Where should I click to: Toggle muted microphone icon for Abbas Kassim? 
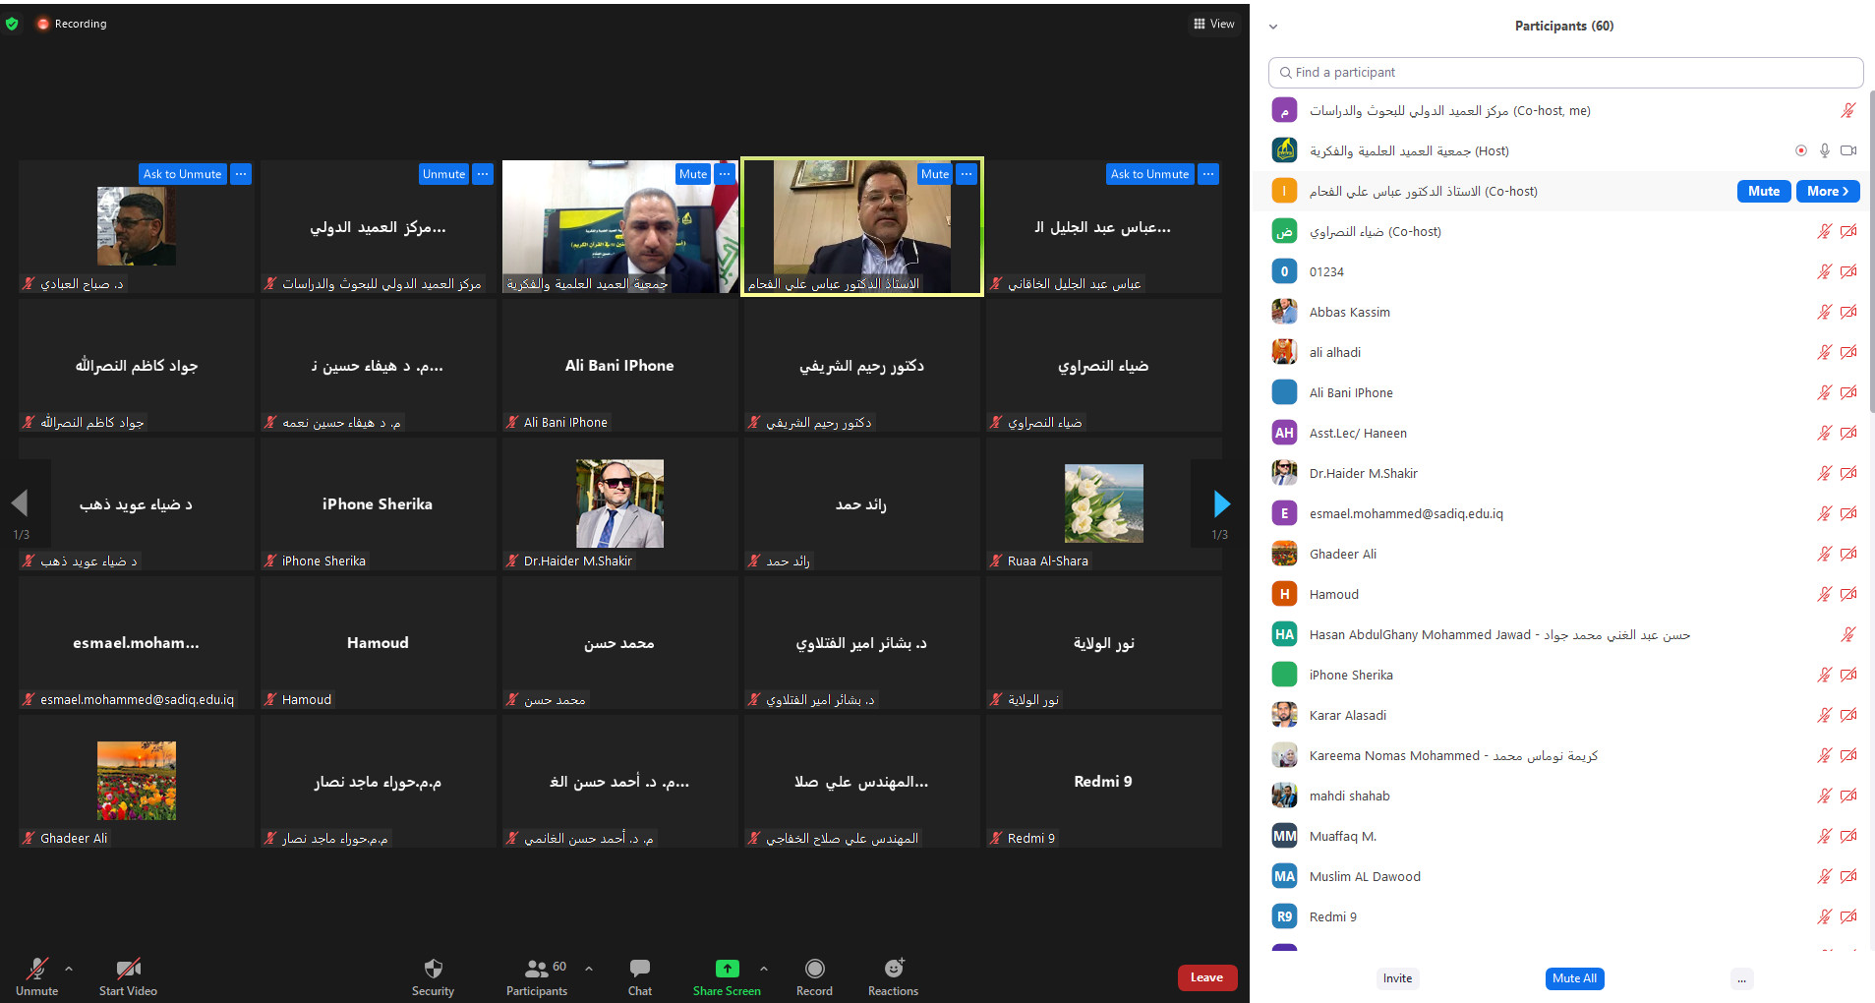1824,313
